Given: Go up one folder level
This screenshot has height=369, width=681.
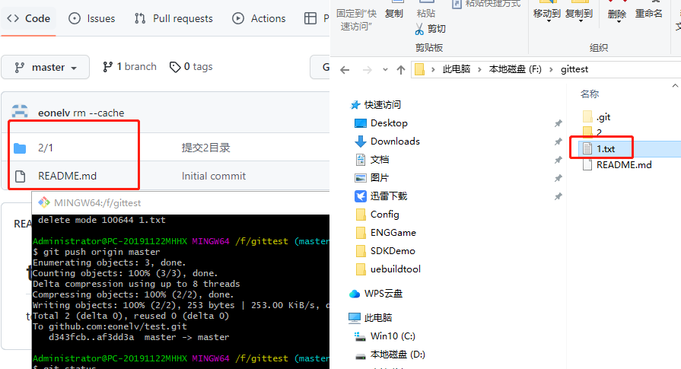Looking at the screenshot, I should click(x=401, y=69).
